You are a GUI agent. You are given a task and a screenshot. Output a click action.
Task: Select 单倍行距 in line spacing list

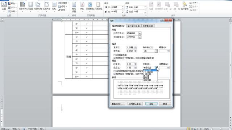coord(150,70)
